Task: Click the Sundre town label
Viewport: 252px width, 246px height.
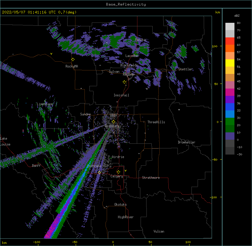Action: (85, 114)
